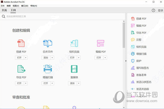Switch to the 工具 tab
164x109 pixels.
[x=13, y=10]
